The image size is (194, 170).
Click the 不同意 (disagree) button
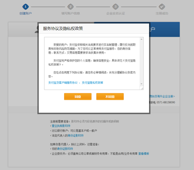pos(110,97)
